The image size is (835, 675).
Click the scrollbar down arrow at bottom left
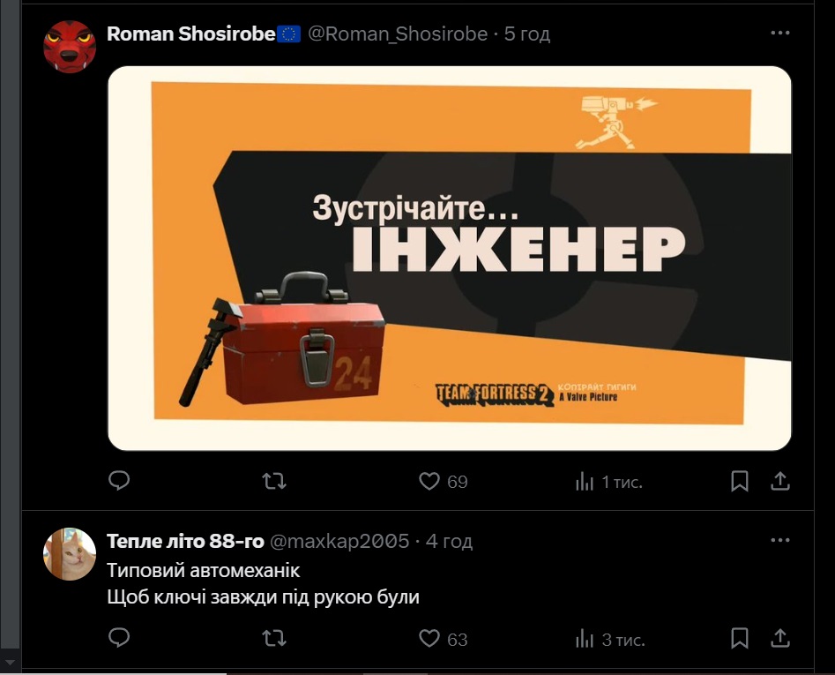pos(10,663)
